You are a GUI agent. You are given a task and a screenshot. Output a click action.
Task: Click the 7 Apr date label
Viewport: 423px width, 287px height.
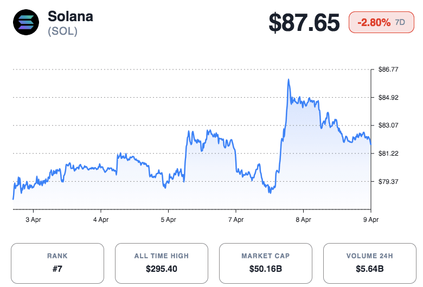tap(236, 220)
